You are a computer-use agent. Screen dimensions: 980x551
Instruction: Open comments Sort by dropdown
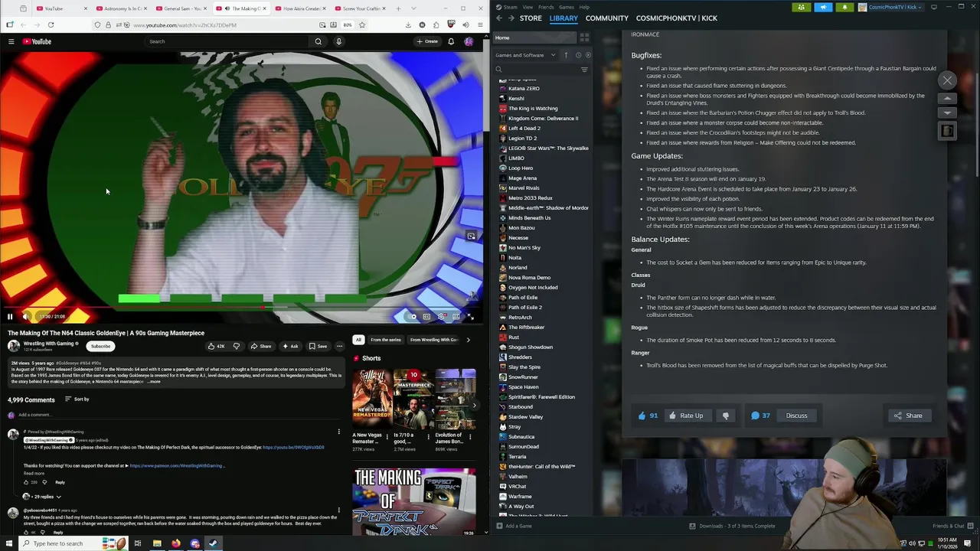(77, 399)
